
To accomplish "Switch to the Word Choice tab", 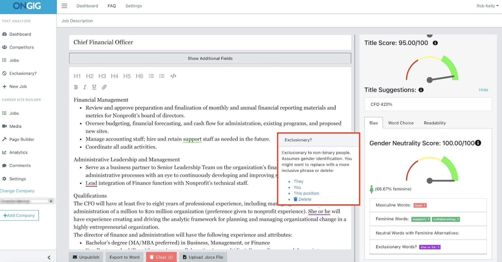I will tap(401, 123).
